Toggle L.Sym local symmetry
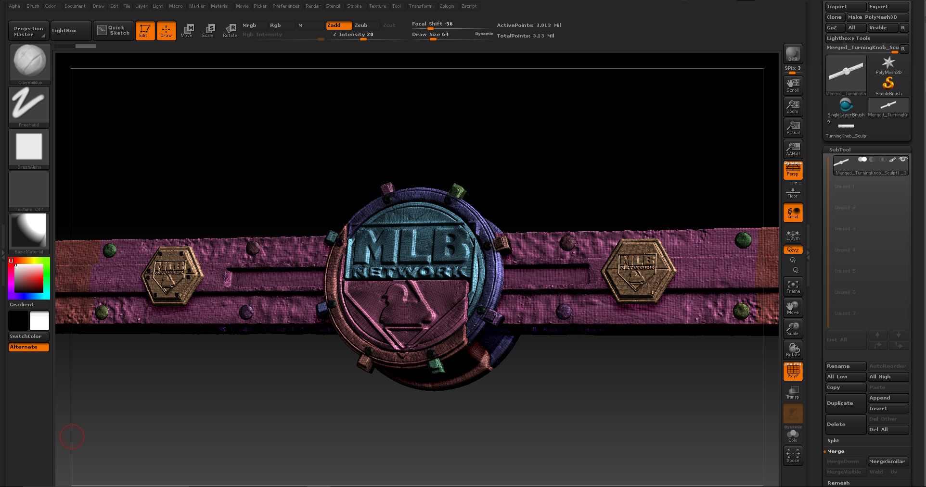 click(793, 233)
